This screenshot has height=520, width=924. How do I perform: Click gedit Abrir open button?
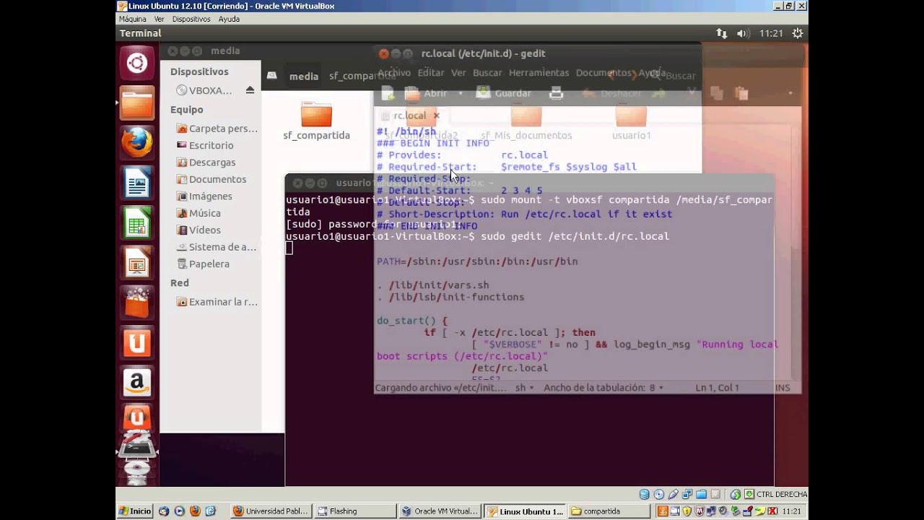426,93
